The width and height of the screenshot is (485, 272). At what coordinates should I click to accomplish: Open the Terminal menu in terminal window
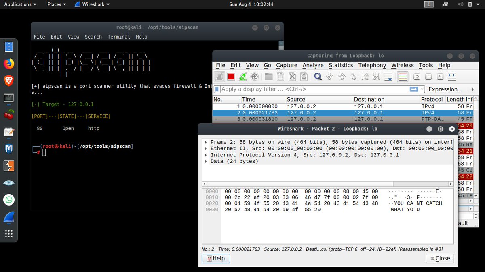click(119, 37)
